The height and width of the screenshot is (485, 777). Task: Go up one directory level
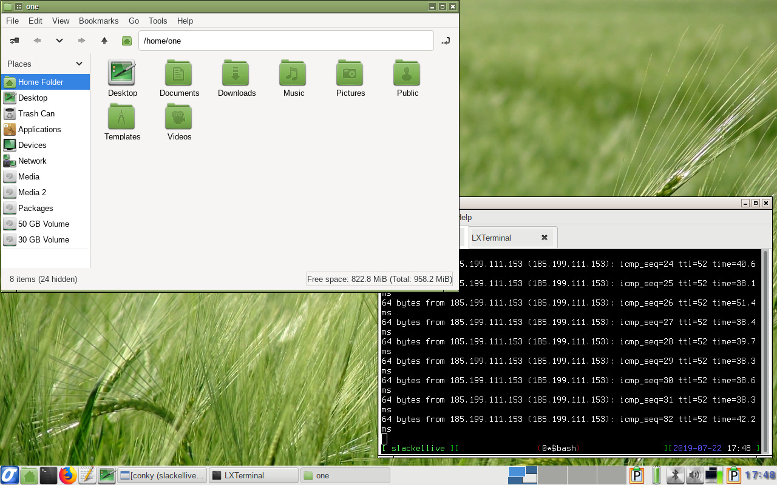click(x=104, y=41)
